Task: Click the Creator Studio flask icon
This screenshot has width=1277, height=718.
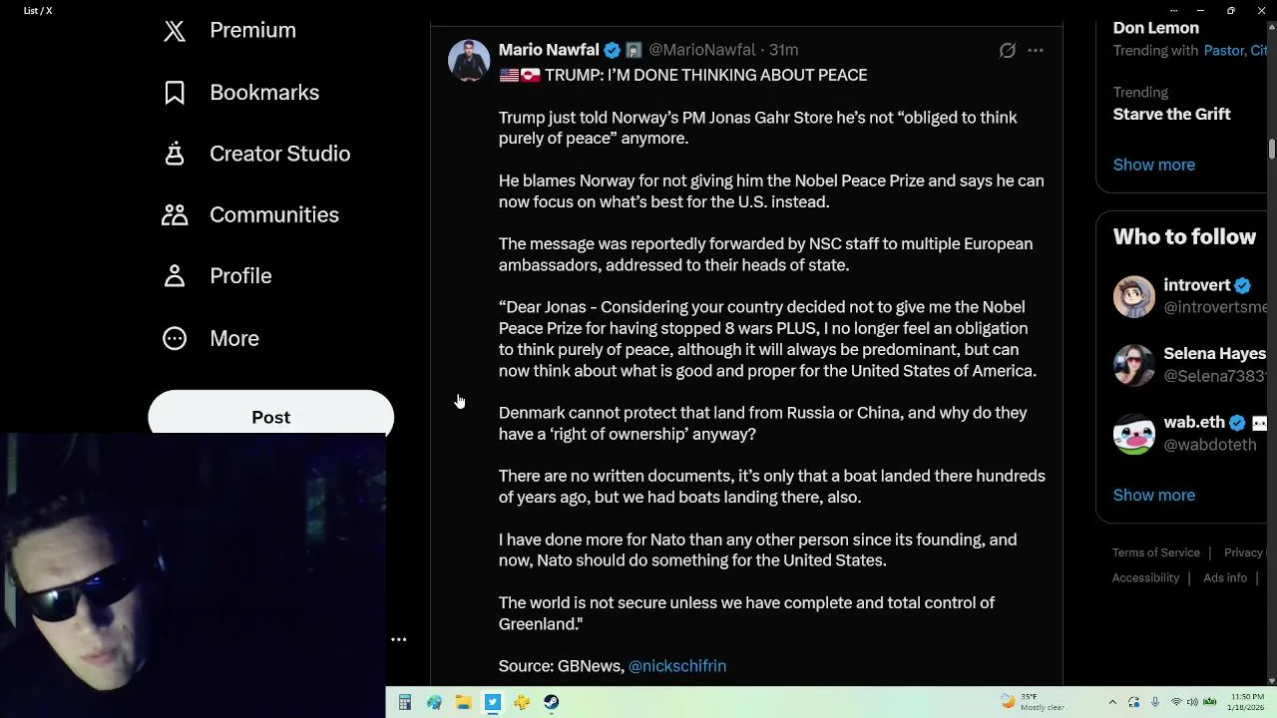Action: pyautogui.click(x=175, y=154)
